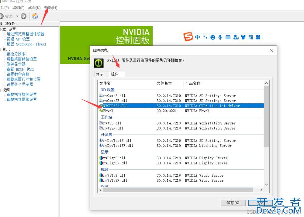Open 旋转显示器 link

(16, 64)
